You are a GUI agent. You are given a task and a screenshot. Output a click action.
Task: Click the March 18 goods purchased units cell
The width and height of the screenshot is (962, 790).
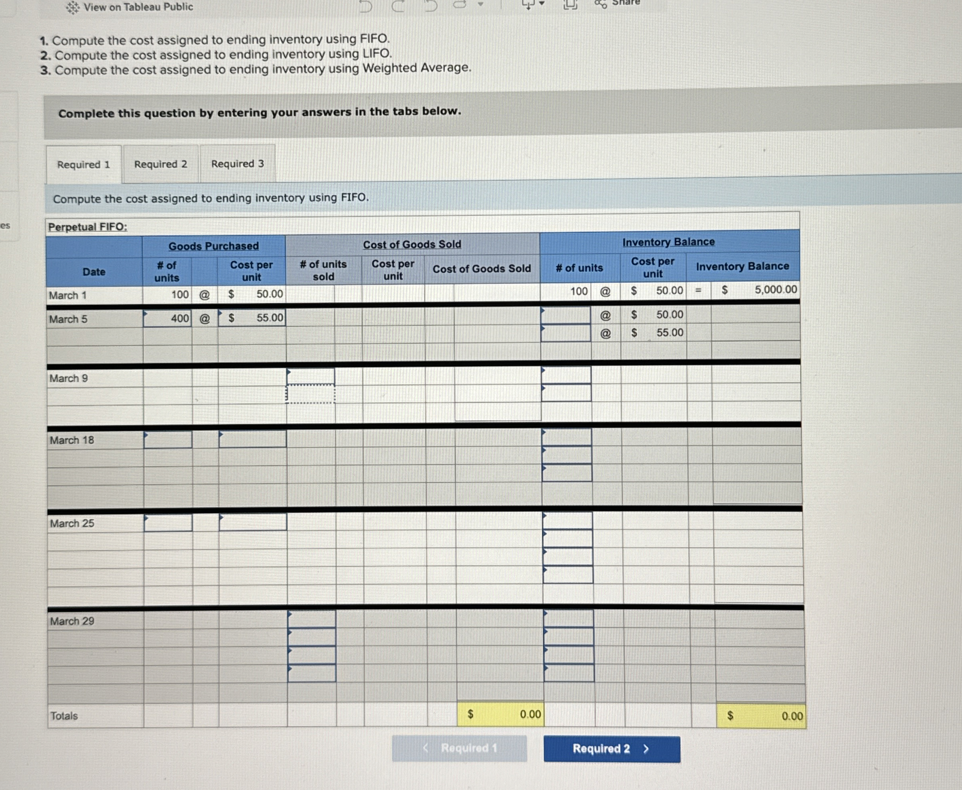[x=168, y=439]
